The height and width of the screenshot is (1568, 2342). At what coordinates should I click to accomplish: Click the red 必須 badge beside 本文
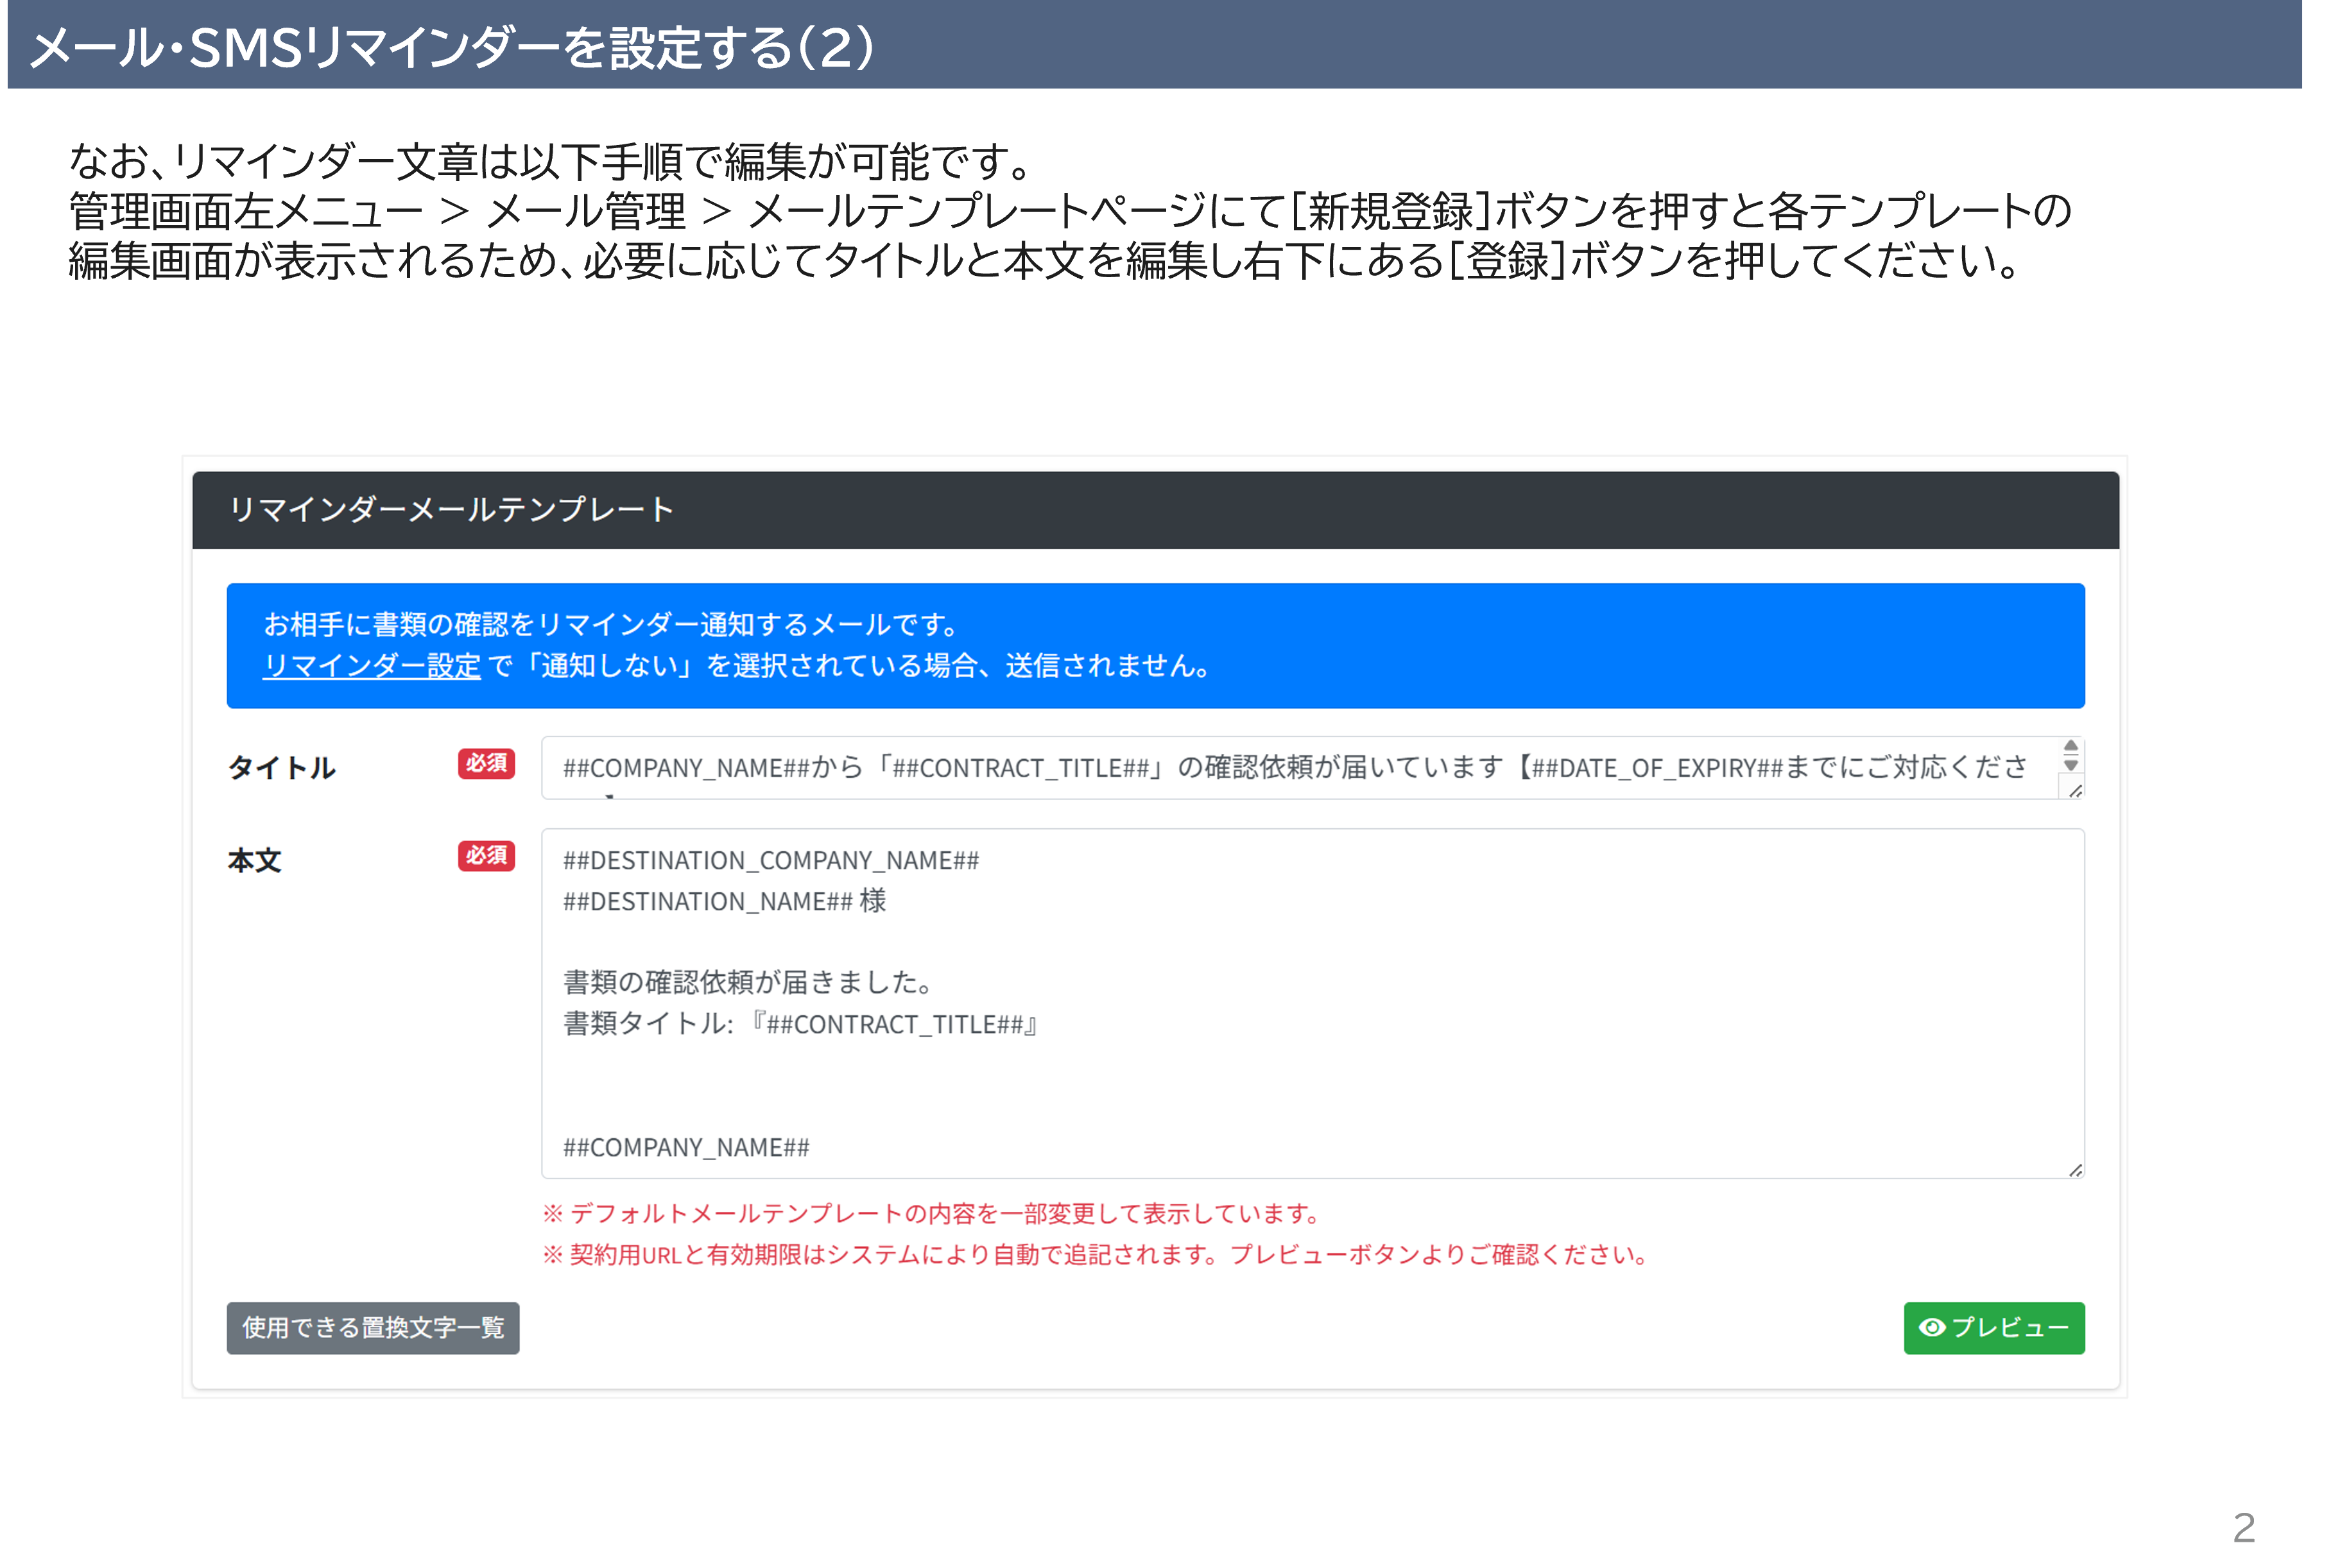coord(486,855)
